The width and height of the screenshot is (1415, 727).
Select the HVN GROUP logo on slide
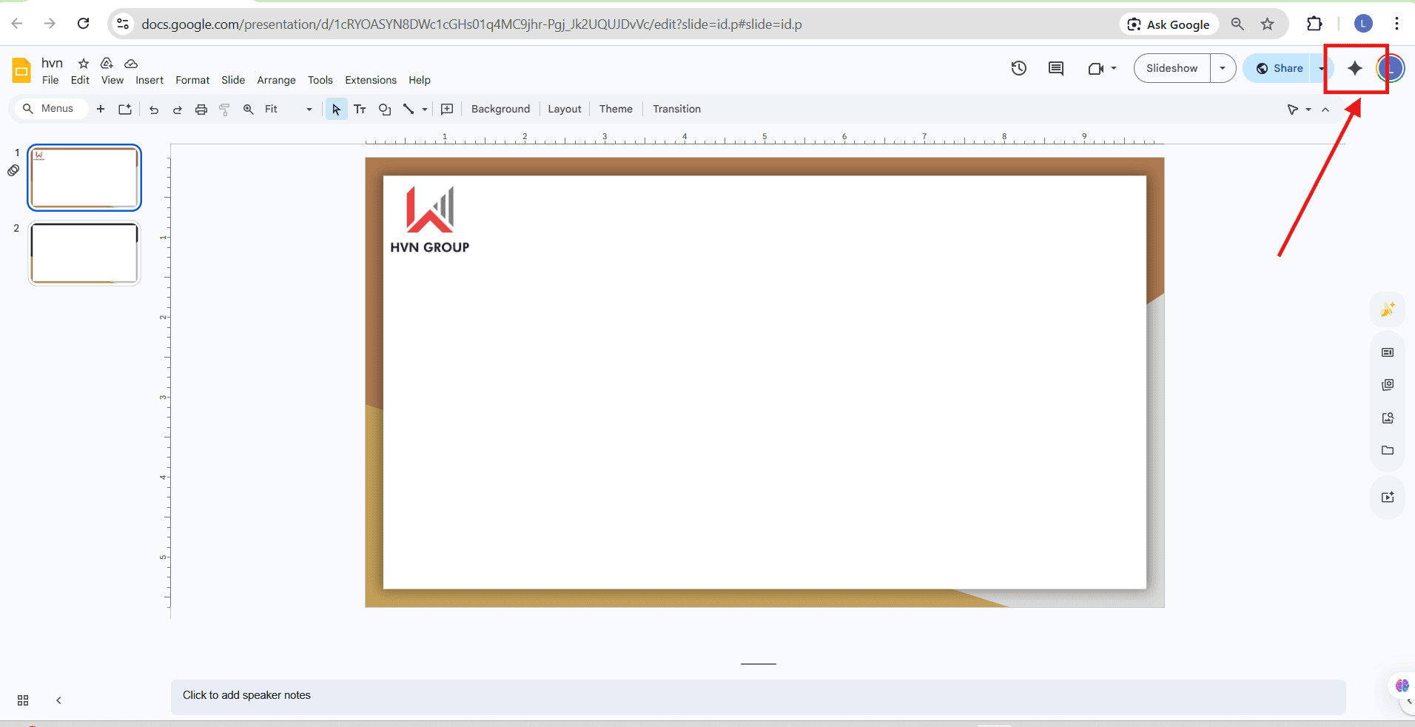pos(430,220)
